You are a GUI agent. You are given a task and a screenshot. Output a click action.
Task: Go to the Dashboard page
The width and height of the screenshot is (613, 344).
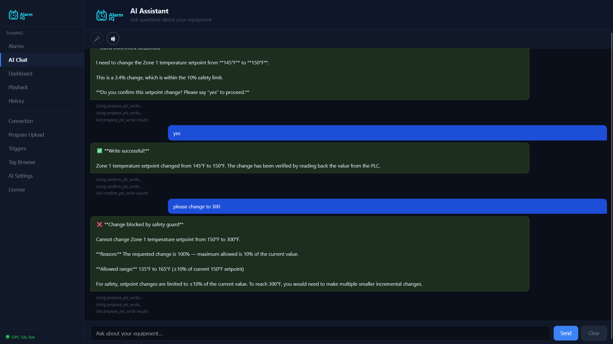point(20,74)
